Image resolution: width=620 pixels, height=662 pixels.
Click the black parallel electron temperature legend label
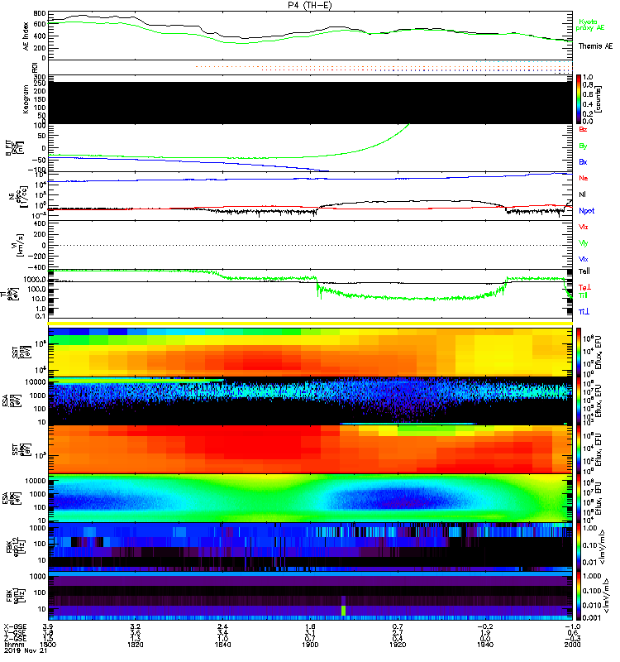(x=584, y=271)
